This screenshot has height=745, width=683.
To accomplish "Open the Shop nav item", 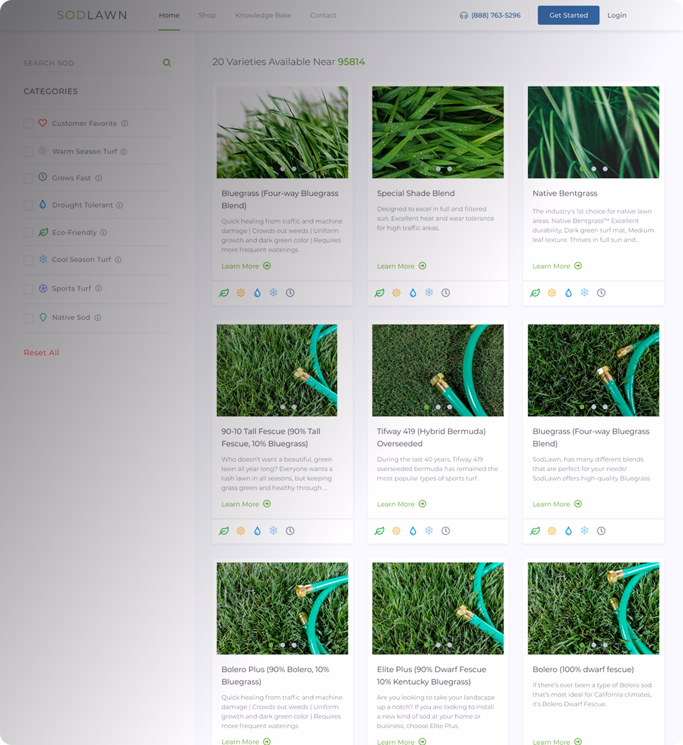I will pos(207,16).
